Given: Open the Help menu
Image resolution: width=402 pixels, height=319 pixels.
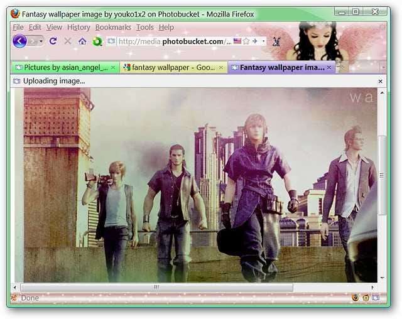Looking at the screenshot, I should point(166,27).
